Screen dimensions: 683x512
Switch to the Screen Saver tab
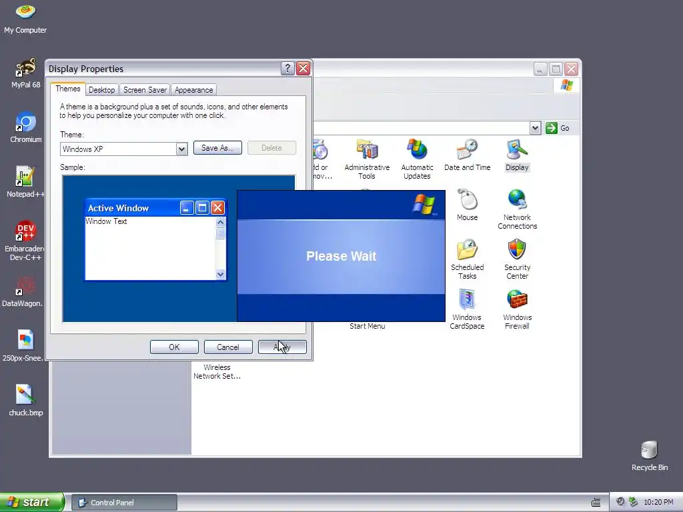[x=145, y=90]
